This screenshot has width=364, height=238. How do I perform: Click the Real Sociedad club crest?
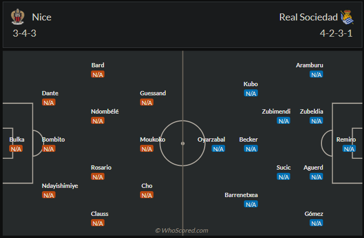[x=346, y=17]
